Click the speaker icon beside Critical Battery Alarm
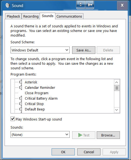Viewport: 131px width, 160px height. pos(21,98)
